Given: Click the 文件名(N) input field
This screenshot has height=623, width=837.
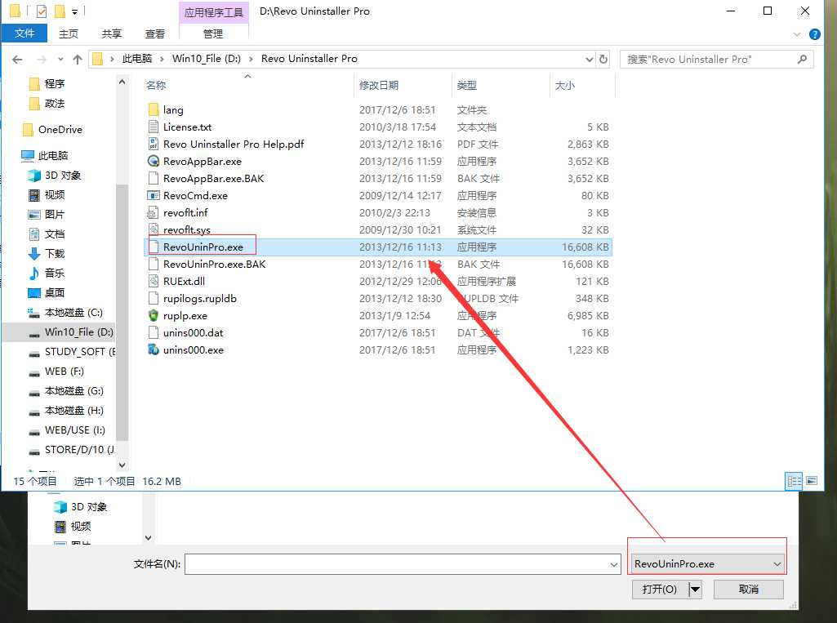Looking at the screenshot, I should point(403,564).
